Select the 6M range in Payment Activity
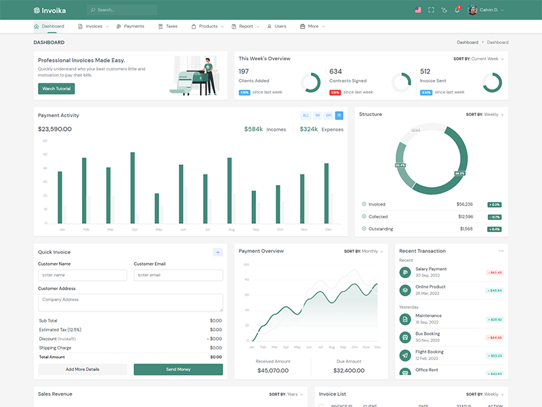542x407 pixels. pos(329,115)
